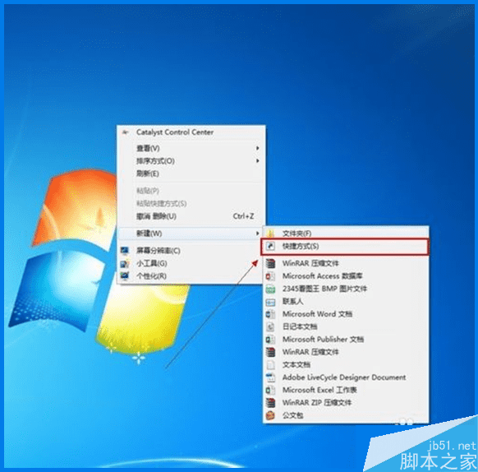Open 个性化(R) personalization entry
This screenshot has height=472, width=478.
(191, 276)
